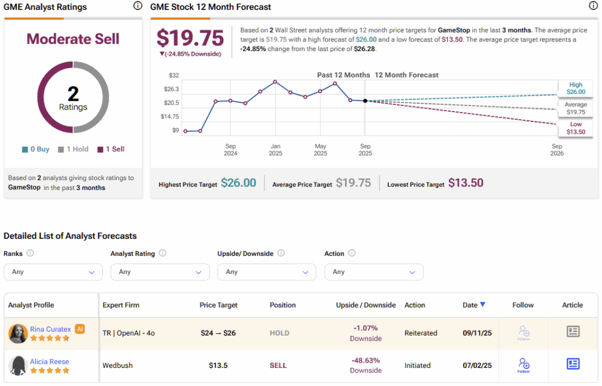The height and width of the screenshot is (386, 602).
Task: Click the -48.63% Downside cell
Action: point(366,365)
